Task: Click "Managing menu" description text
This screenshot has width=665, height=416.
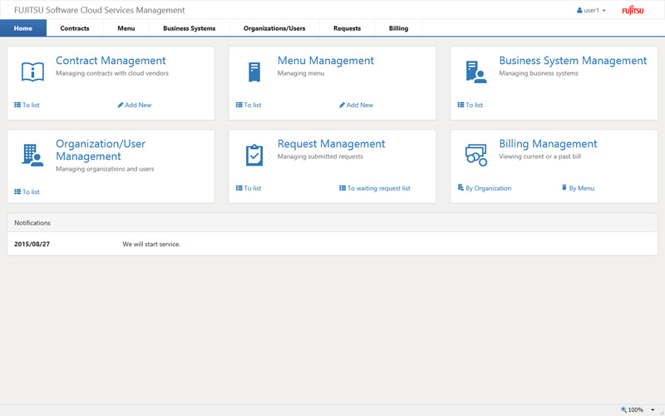Action: pyautogui.click(x=301, y=73)
